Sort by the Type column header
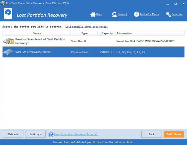187x145 pixels. (84, 33)
